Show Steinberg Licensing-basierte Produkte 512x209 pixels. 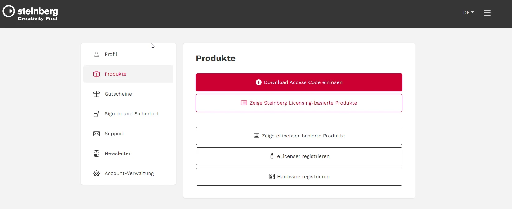coord(299,103)
